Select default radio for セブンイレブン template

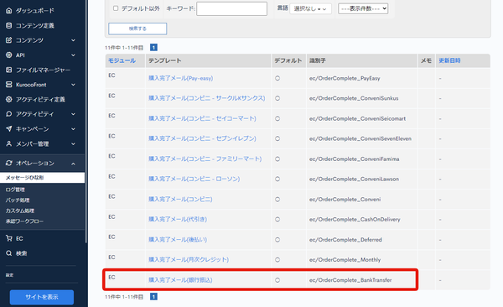(x=277, y=138)
